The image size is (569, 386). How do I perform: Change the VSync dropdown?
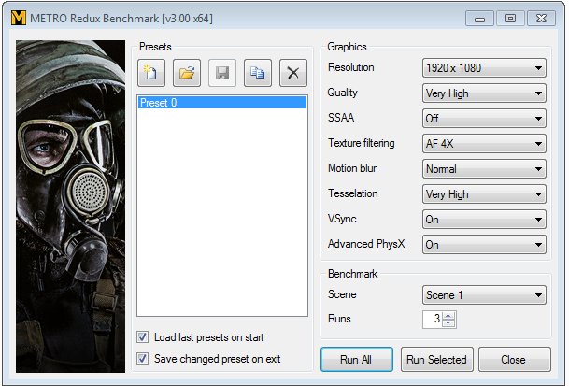pyautogui.click(x=484, y=220)
